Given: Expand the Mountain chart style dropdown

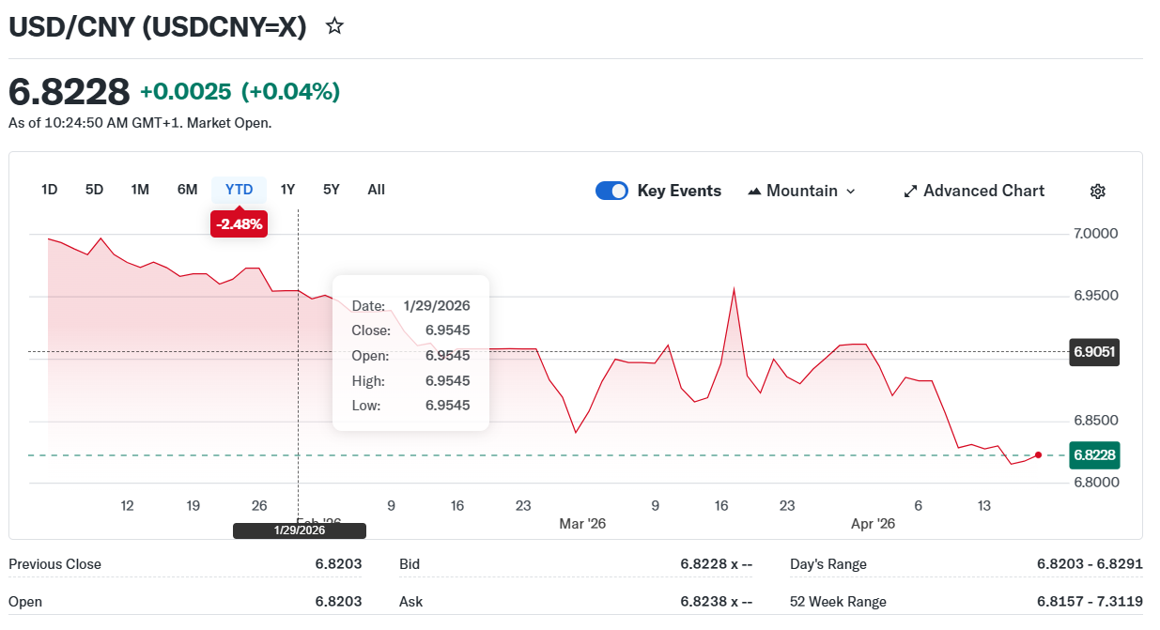Looking at the screenshot, I should point(851,192).
